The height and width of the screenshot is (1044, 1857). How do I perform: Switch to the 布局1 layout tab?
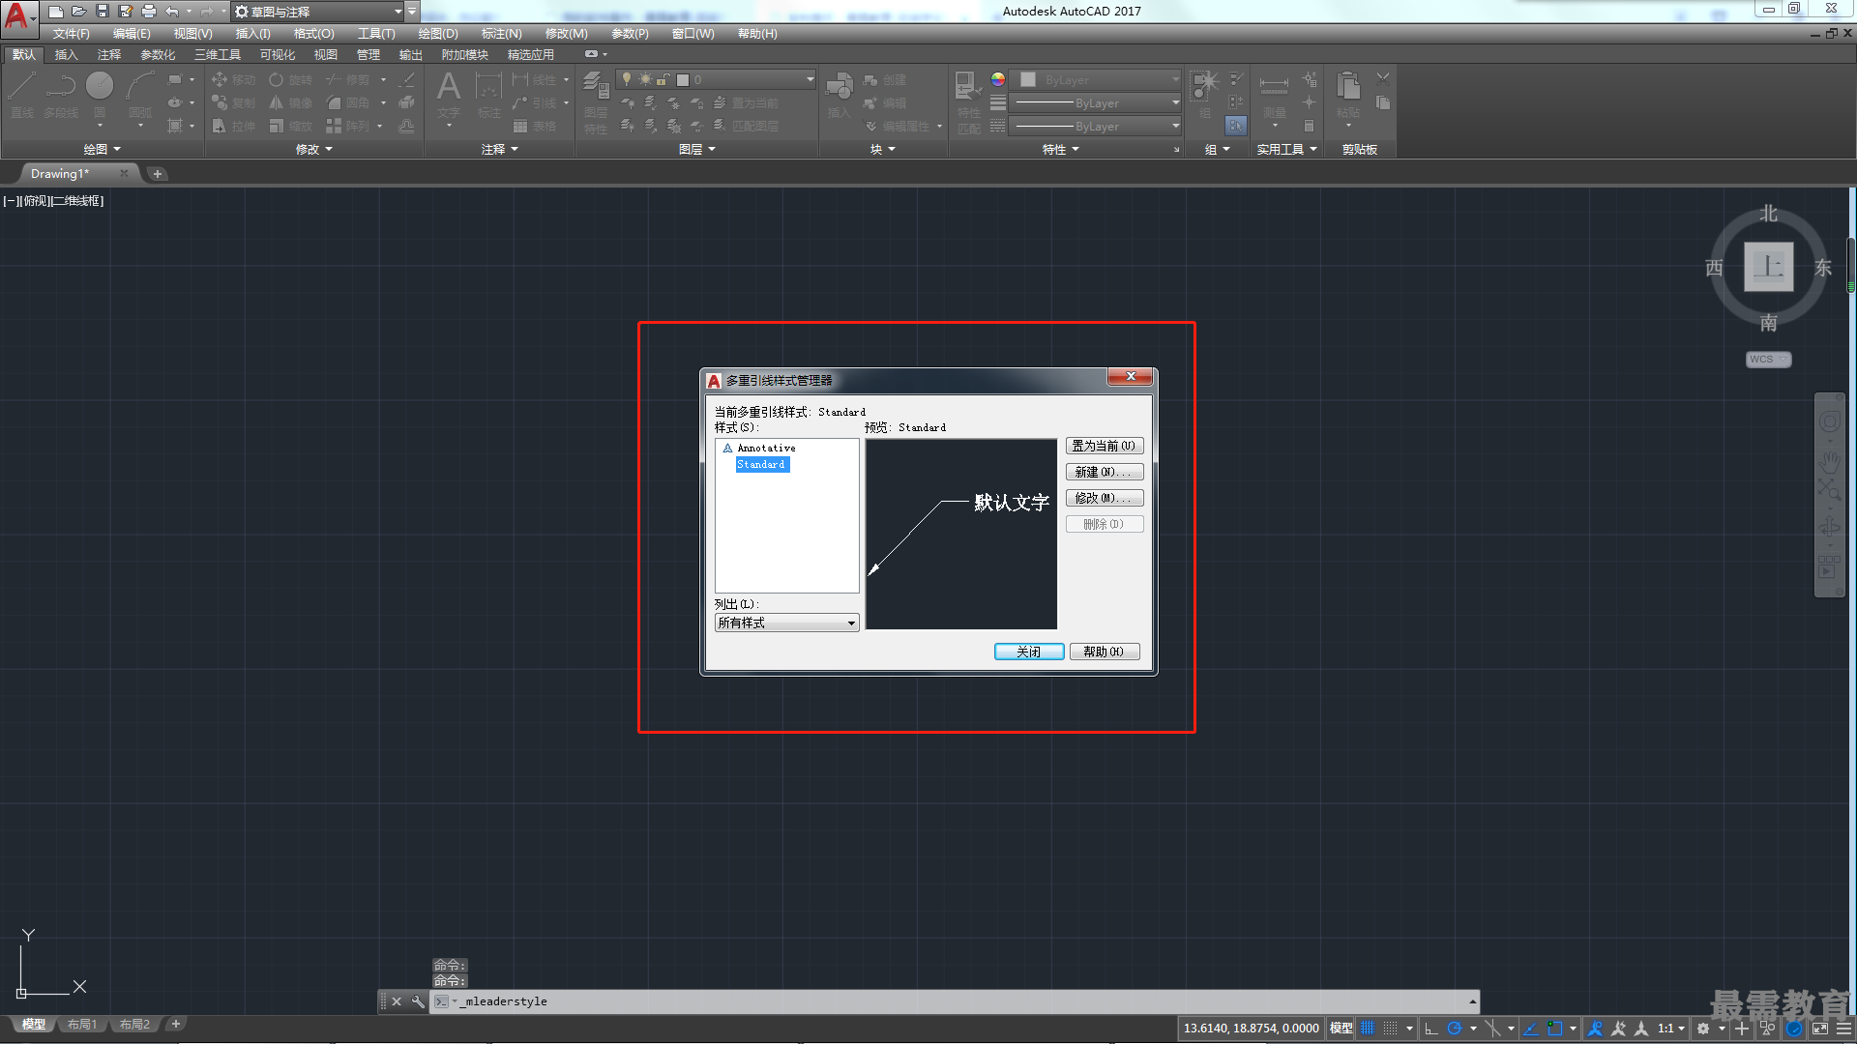(x=82, y=1025)
